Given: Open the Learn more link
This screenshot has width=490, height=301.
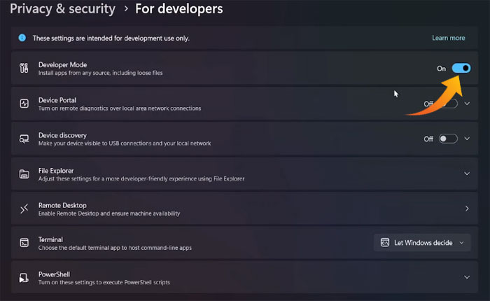Looking at the screenshot, I should [x=448, y=38].
